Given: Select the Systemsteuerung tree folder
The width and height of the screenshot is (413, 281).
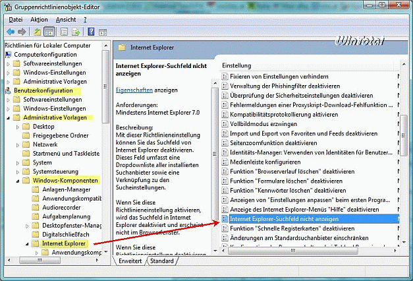Looking at the screenshot, I should [x=55, y=172].
